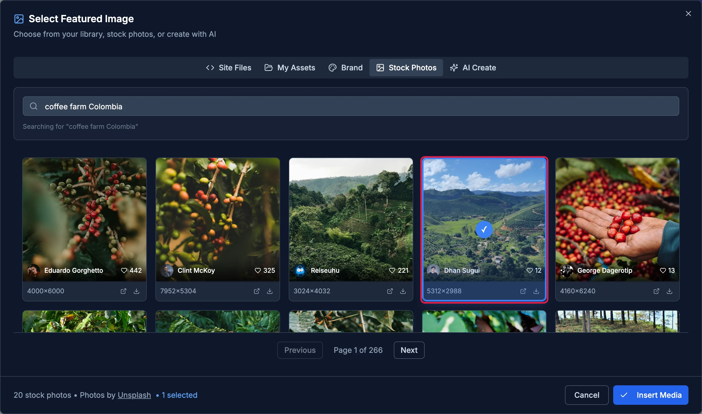
Task: Download the Eduardo Gorghetto 4000×6000 photo
Action: coord(136,291)
